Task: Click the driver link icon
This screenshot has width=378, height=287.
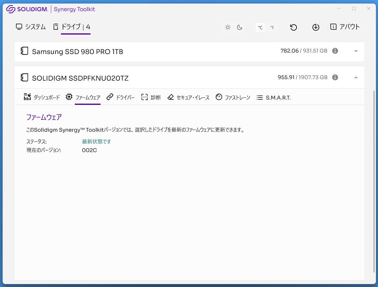Action: 110,97
